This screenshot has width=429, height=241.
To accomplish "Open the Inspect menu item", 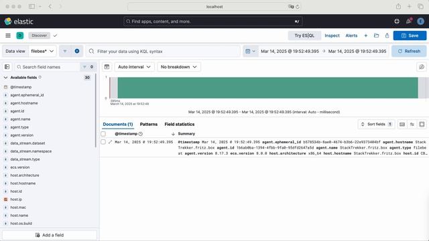I will (x=332, y=35).
